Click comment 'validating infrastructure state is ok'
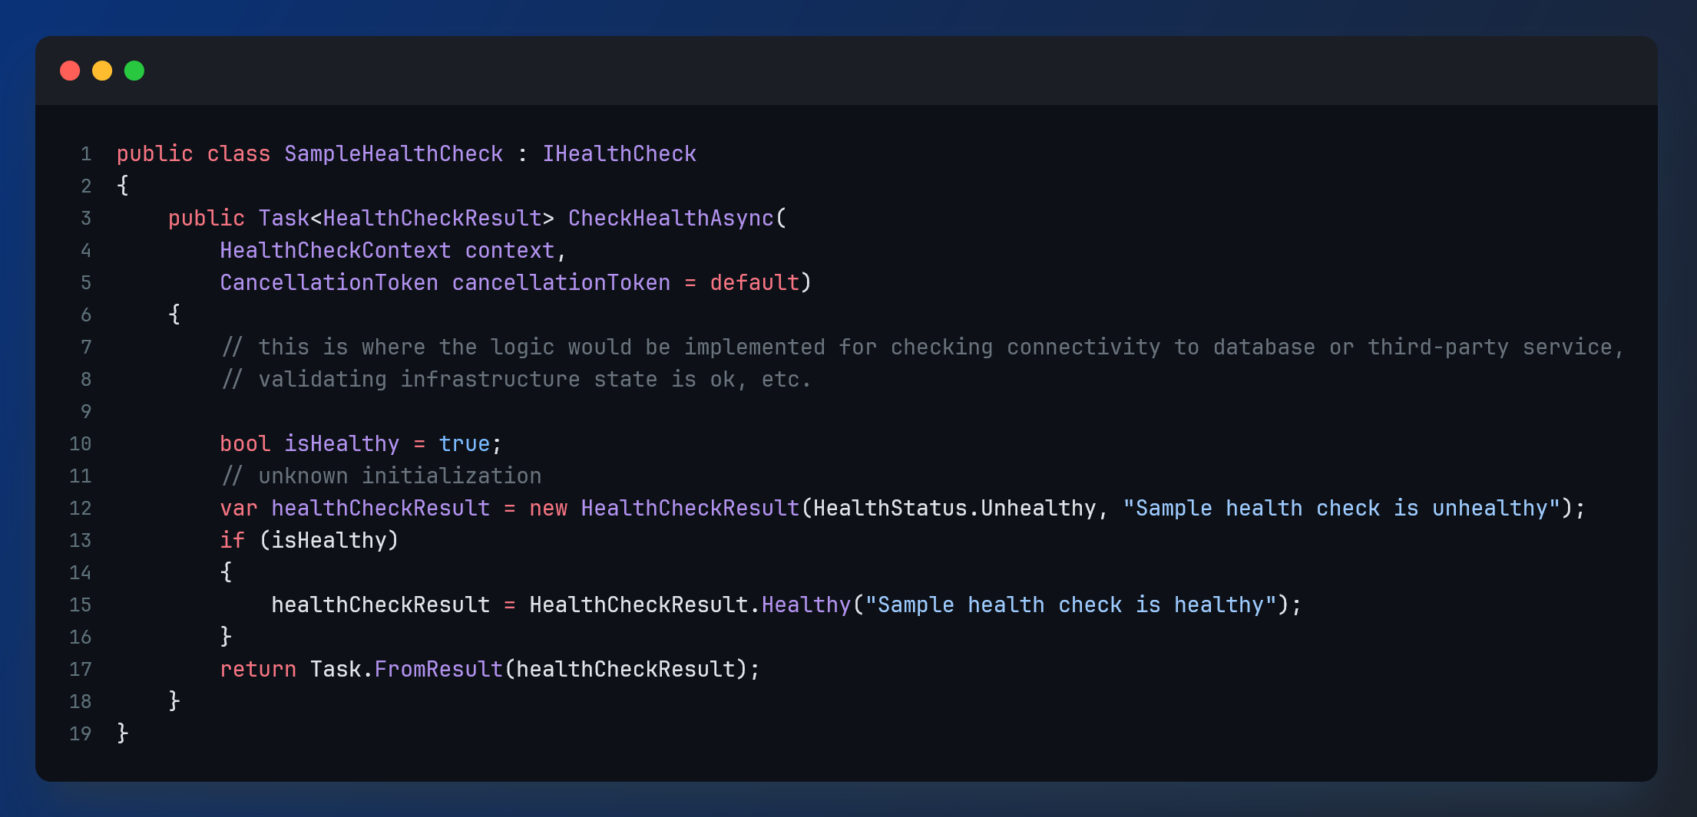Screen dimensions: 1697x817 tap(516, 380)
